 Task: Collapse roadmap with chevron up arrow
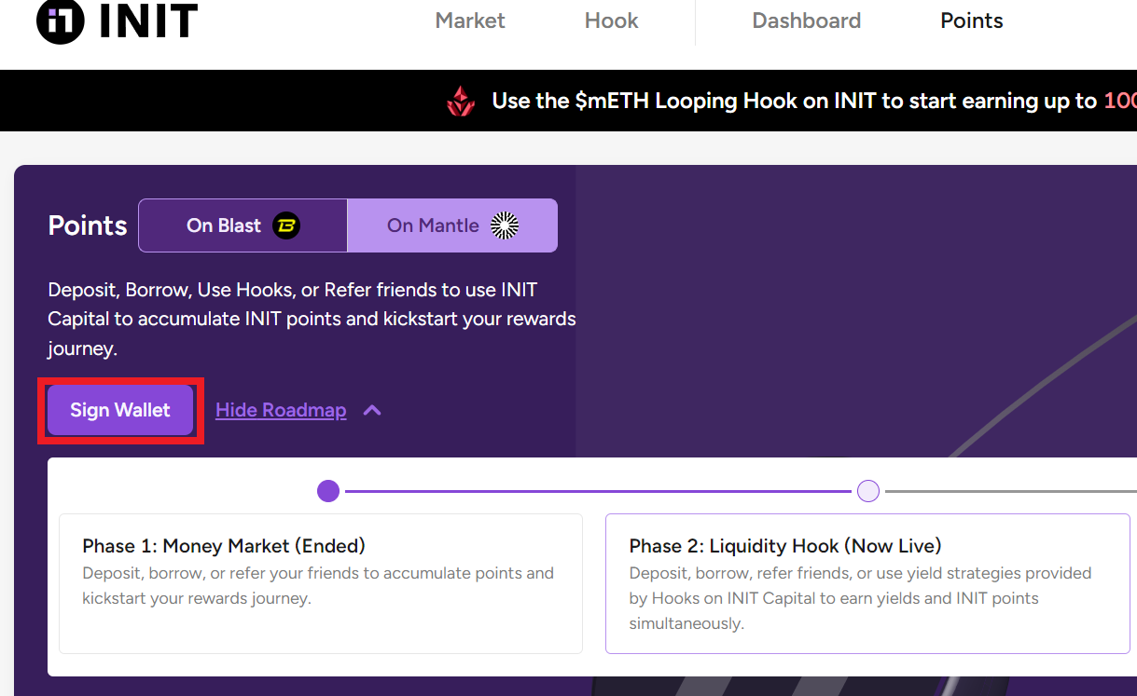pyautogui.click(x=372, y=410)
